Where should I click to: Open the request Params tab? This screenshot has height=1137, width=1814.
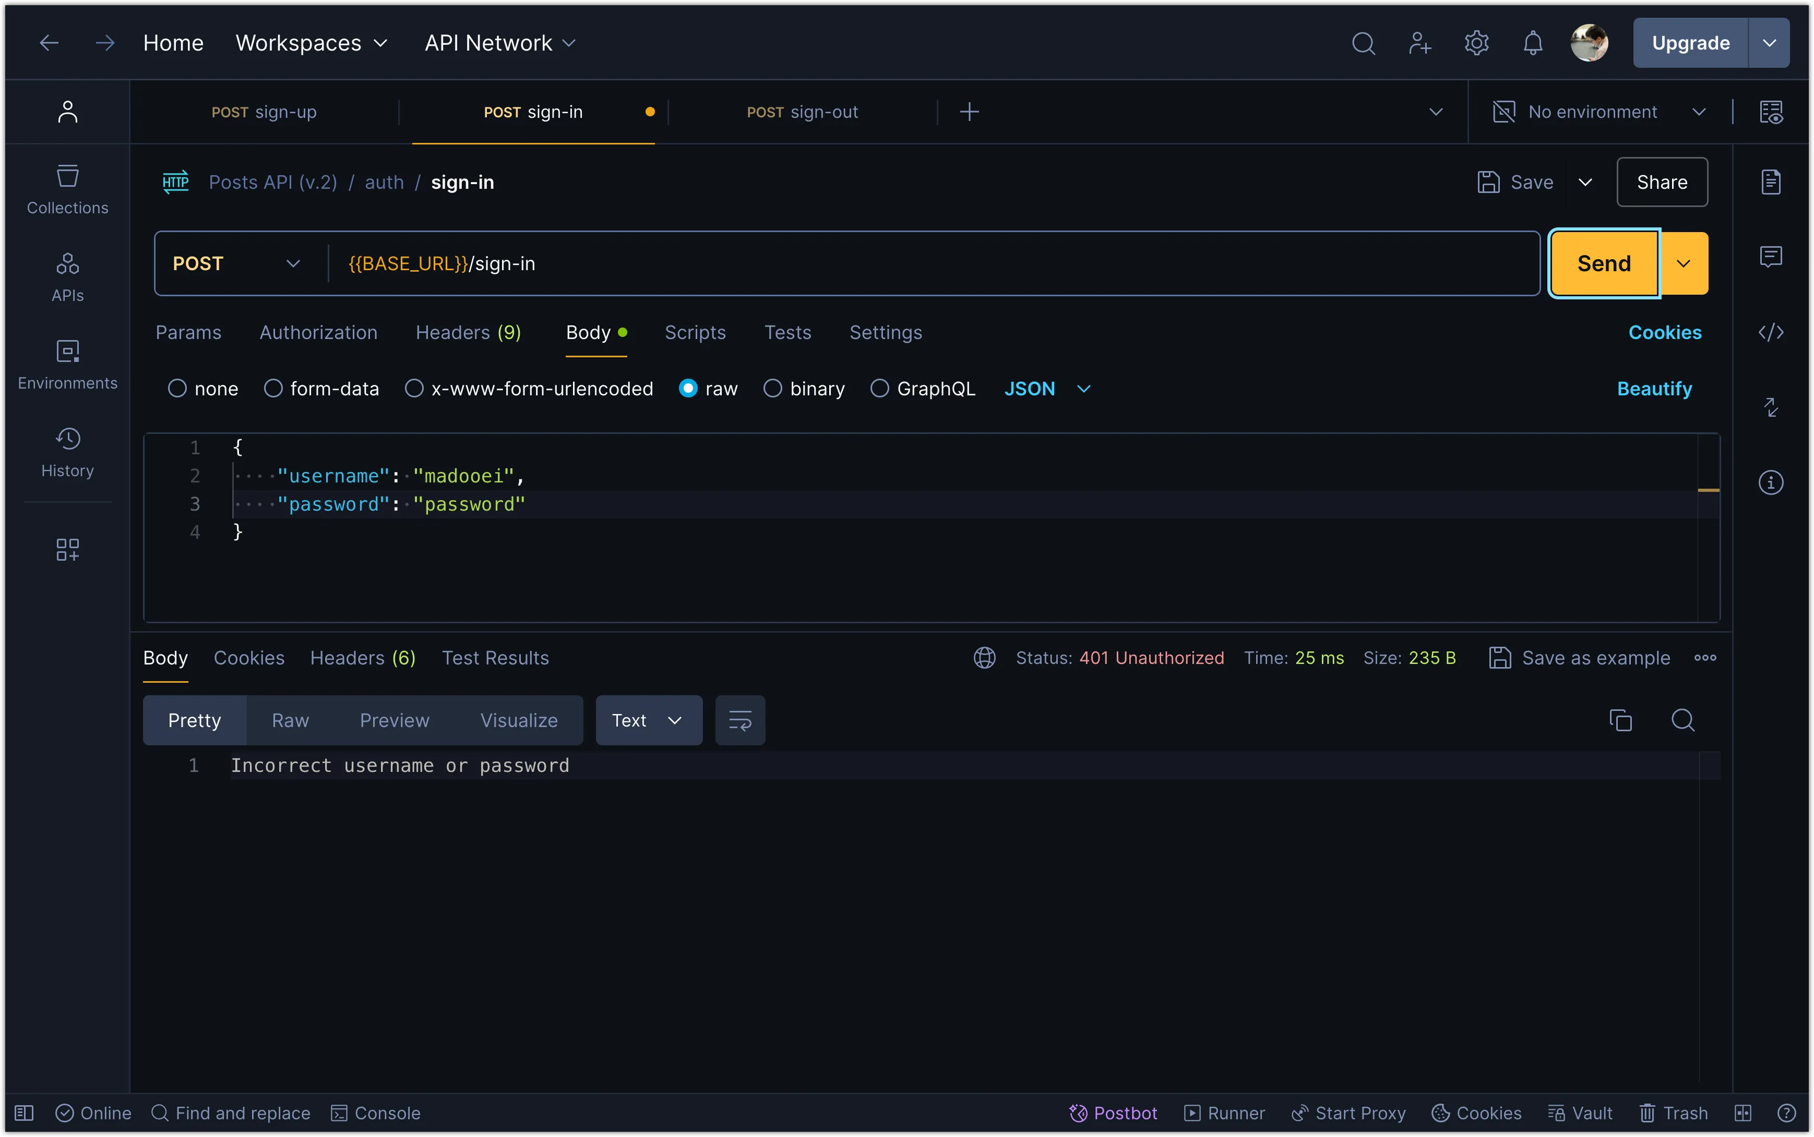188,332
